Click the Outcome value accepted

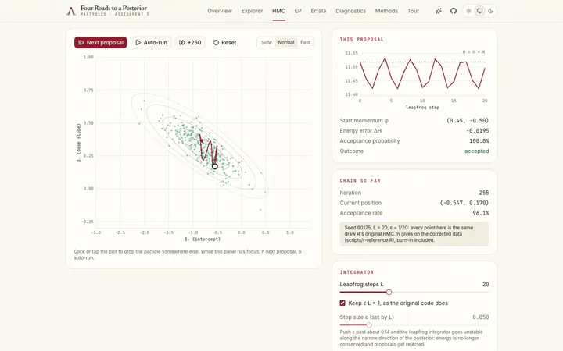point(476,151)
